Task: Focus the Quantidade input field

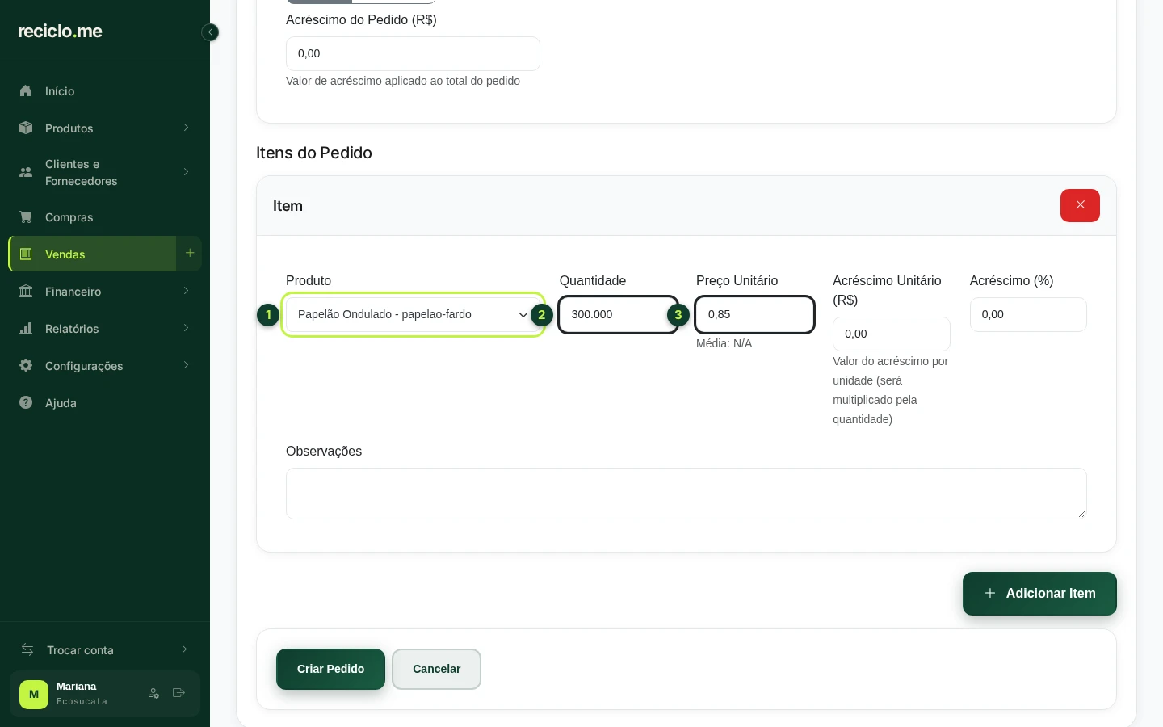Action: pyautogui.click(x=618, y=315)
